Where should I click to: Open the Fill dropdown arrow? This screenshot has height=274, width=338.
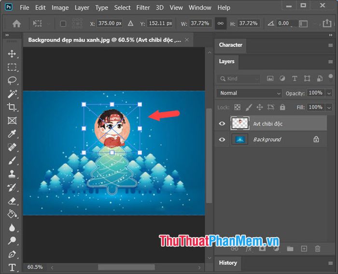(329, 107)
